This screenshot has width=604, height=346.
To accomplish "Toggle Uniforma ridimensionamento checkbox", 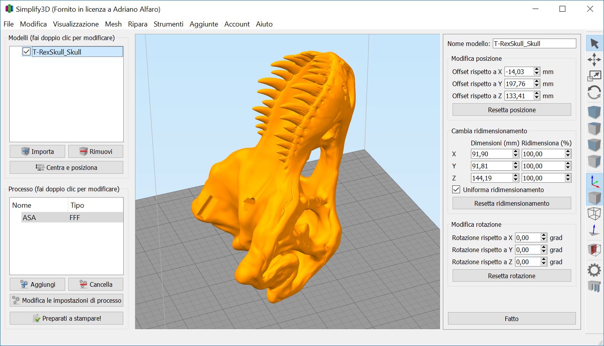I will 456,189.
